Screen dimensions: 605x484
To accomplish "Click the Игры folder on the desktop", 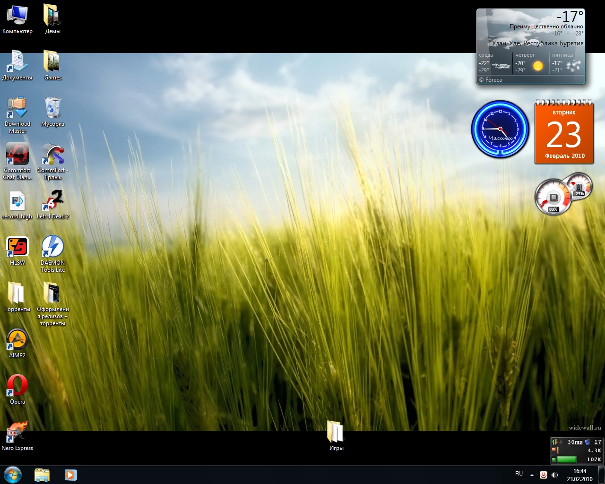I will tap(336, 432).
